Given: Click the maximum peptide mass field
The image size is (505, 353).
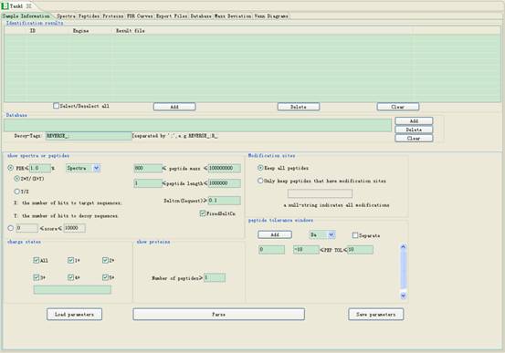Looking at the screenshot, I should click(x=225, y=168).
